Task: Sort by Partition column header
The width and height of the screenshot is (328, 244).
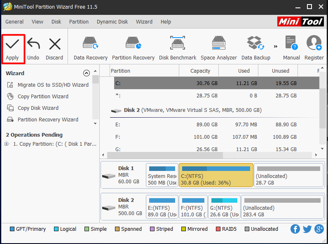Action: pyautogui.click(x=144, y=71)
